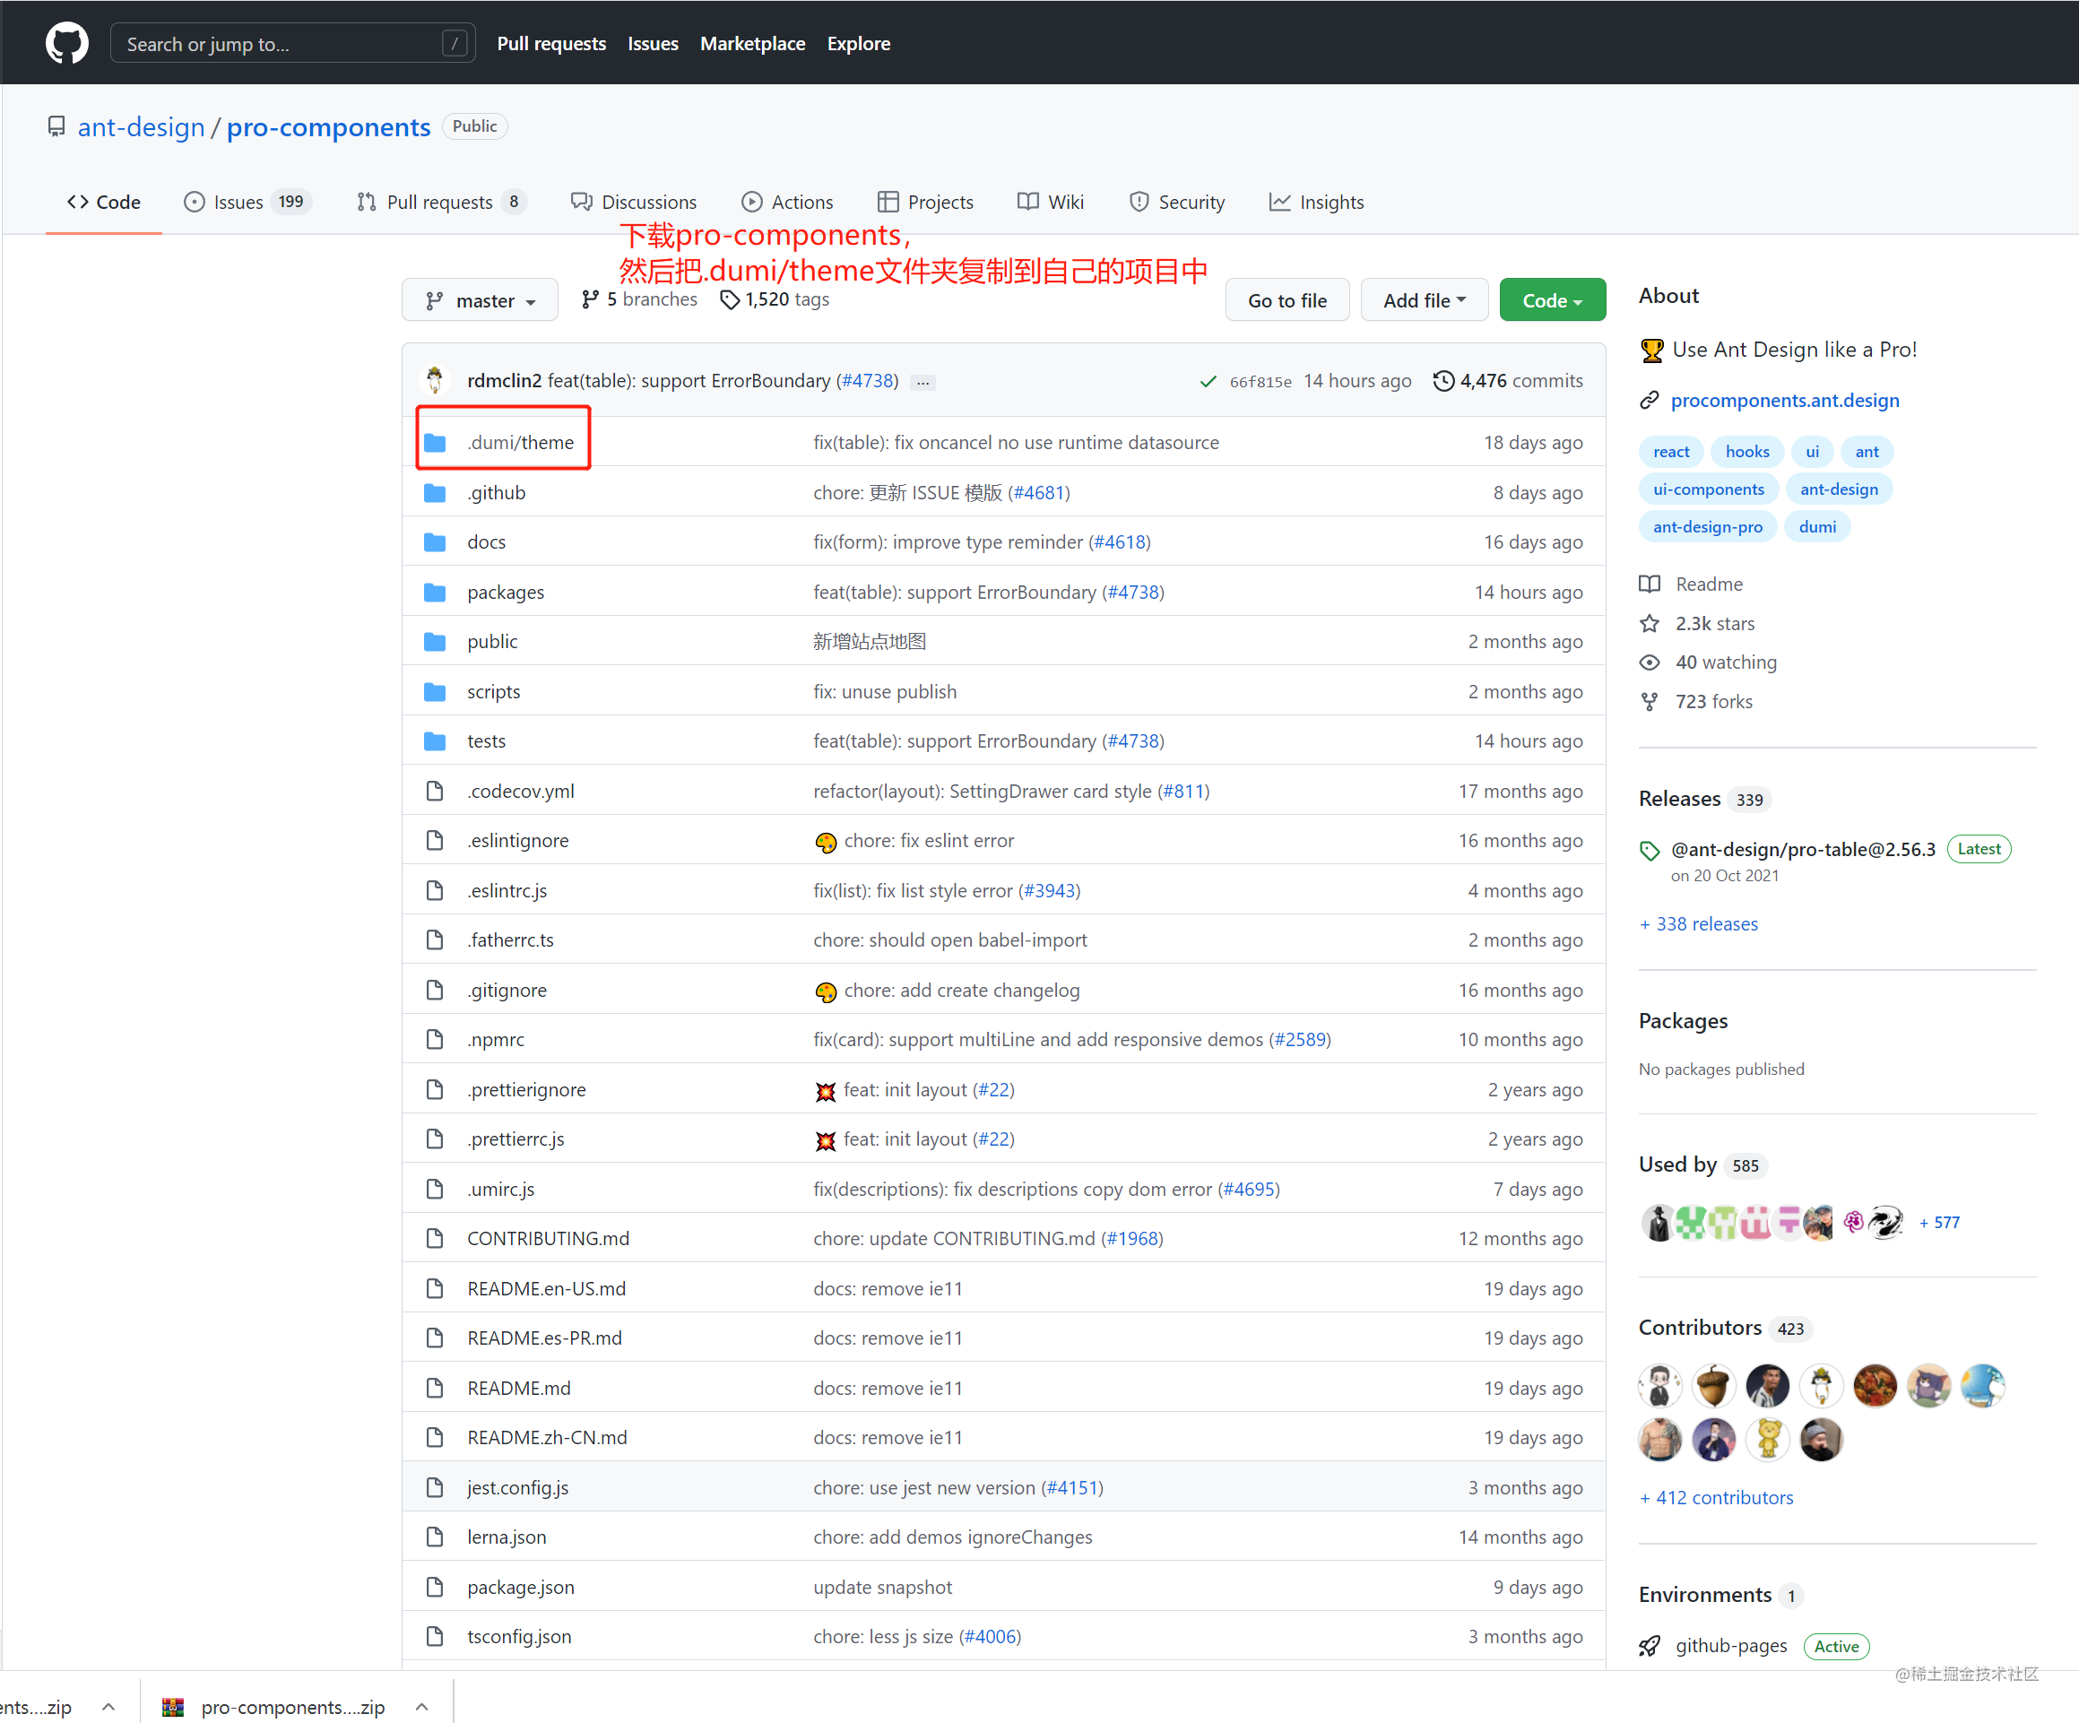Click the WinRAR icon of downloaded pro-components zip

[x=173, y=1706]
